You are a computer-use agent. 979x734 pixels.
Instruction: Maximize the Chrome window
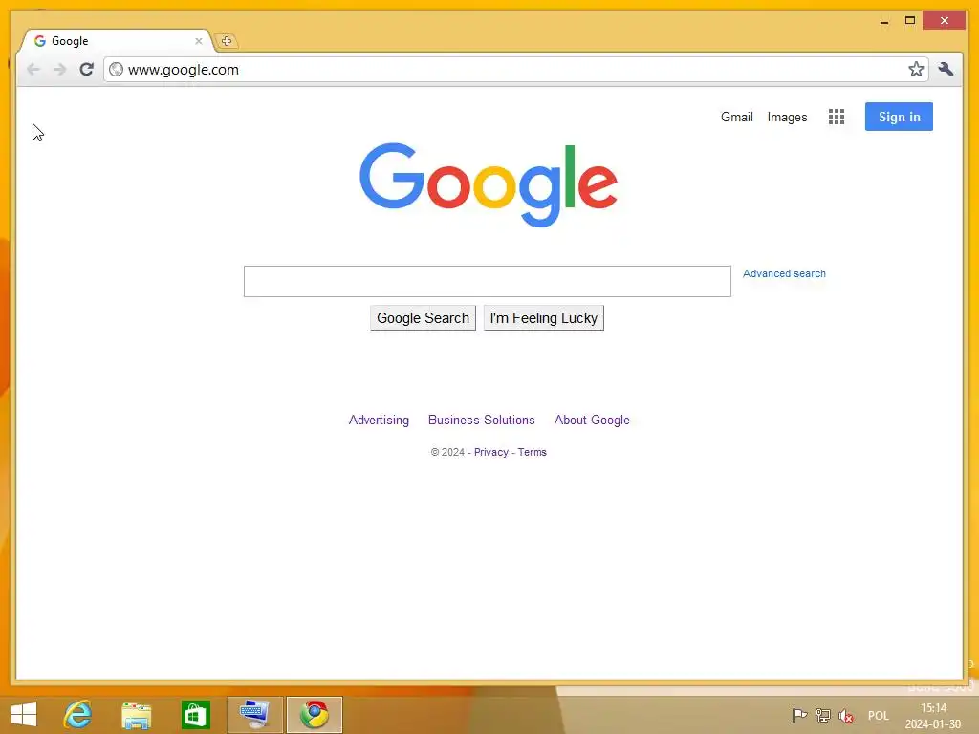910,21
